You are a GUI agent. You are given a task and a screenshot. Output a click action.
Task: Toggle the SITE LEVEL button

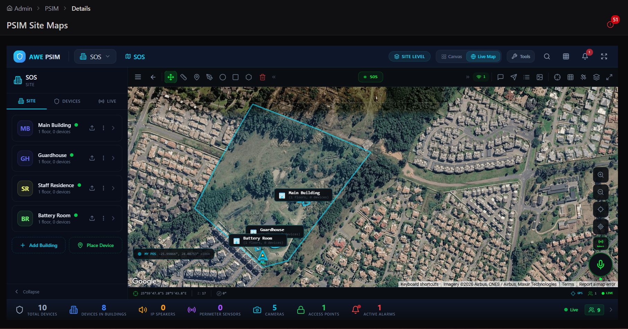click(x=409, y=56)
